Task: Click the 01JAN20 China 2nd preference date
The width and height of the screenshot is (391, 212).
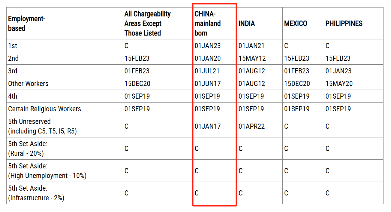Action: tap(208, 58)
